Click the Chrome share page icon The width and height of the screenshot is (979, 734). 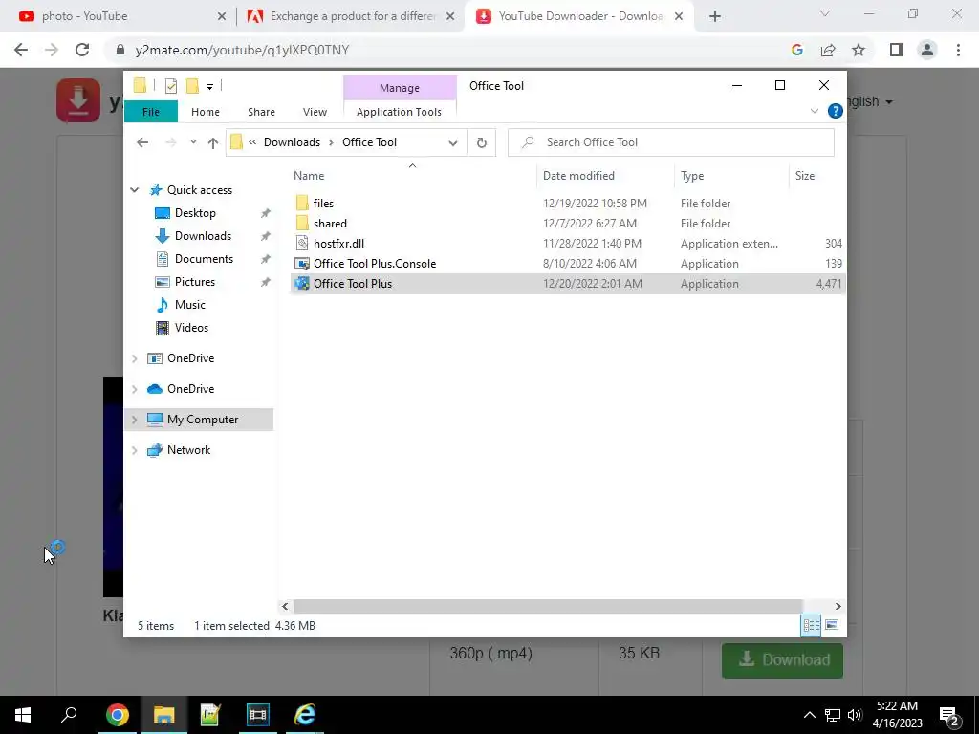828,50
